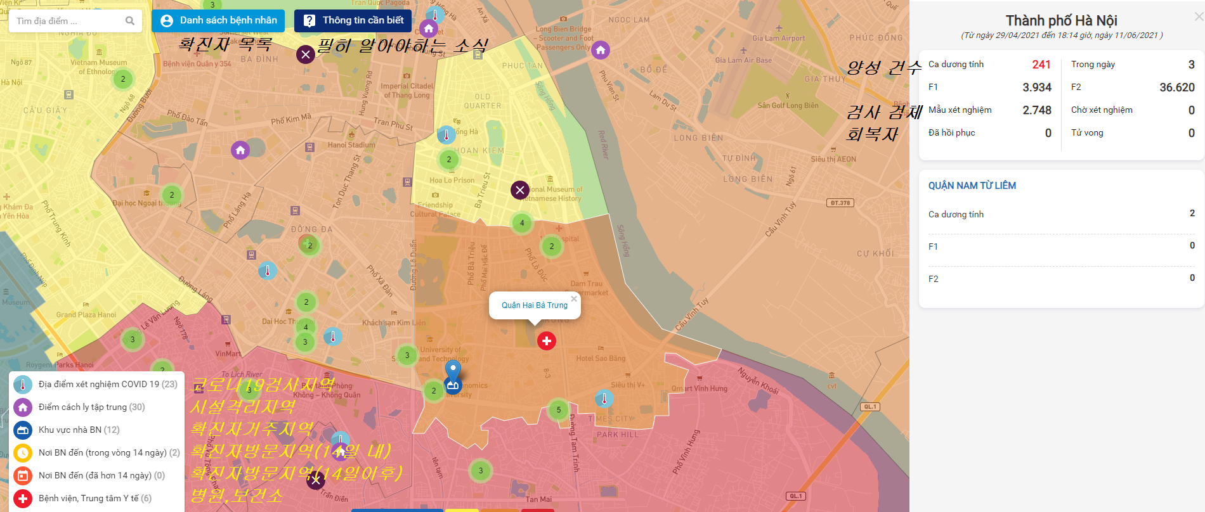This screenshot has width=1205, height=512.
Task: Click purple home marker near Hanoi Stadium
Action: point(240,150)
